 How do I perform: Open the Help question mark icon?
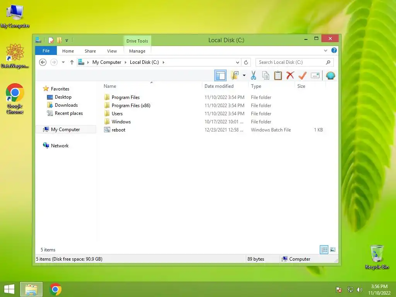point(334,50)
